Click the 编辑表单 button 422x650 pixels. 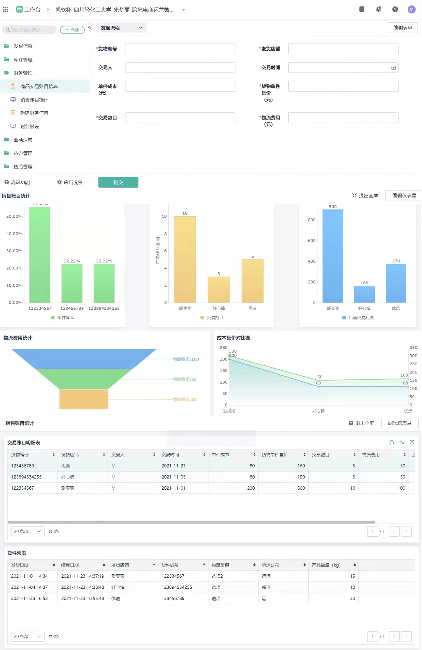click(x=402, y=28)
